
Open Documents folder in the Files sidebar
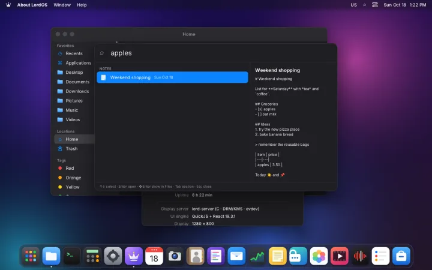(74, 82)
